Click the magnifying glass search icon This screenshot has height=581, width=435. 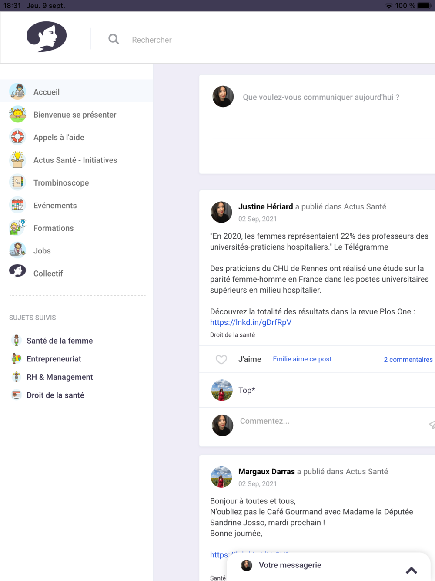(114, 39)
